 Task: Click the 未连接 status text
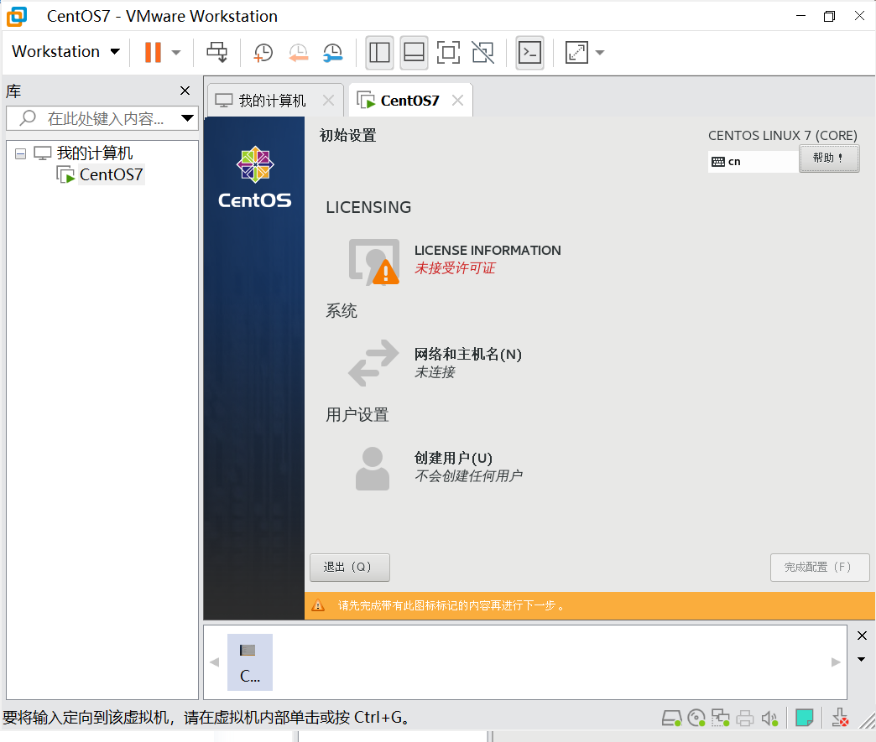click(435, 371)
